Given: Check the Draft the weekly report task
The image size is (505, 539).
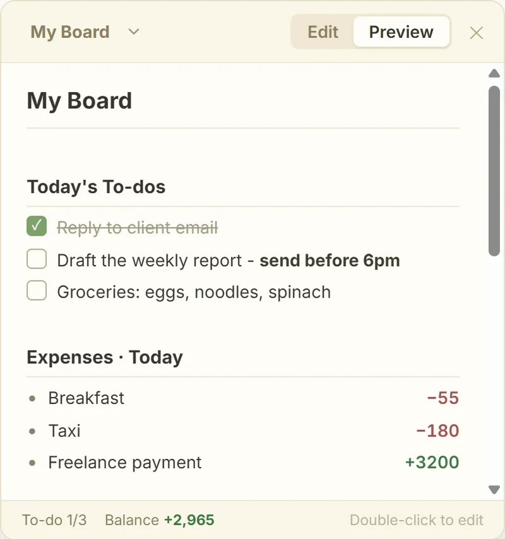Looking at the screenshot, I should point(37,259).
